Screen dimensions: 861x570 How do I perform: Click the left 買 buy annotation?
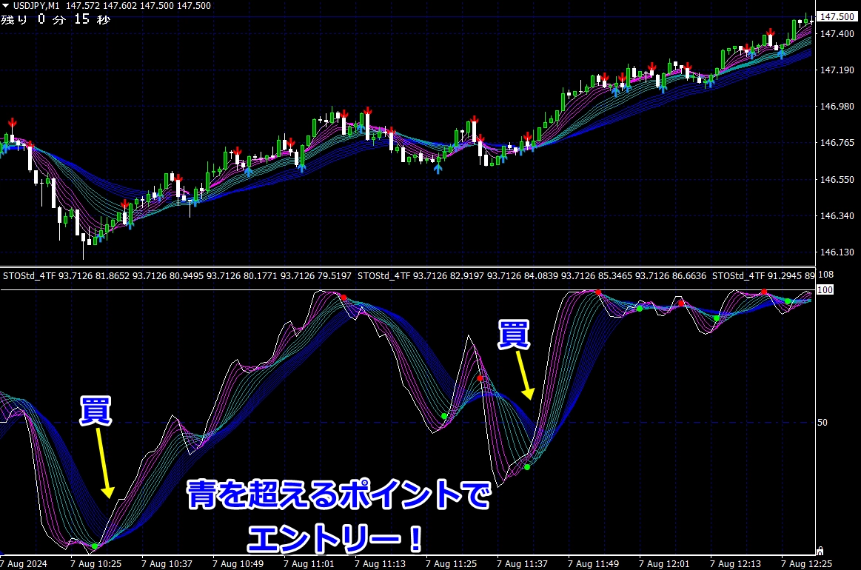coord(96,411)
